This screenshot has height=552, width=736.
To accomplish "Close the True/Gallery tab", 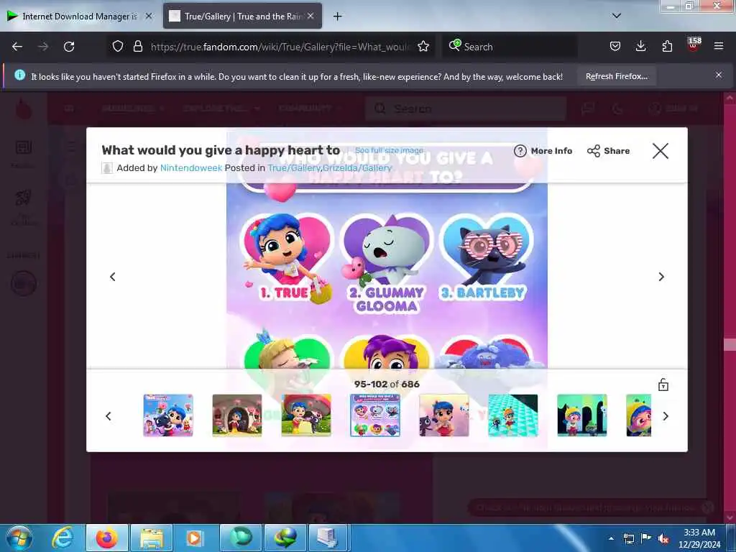I will [x=310, y=16].
